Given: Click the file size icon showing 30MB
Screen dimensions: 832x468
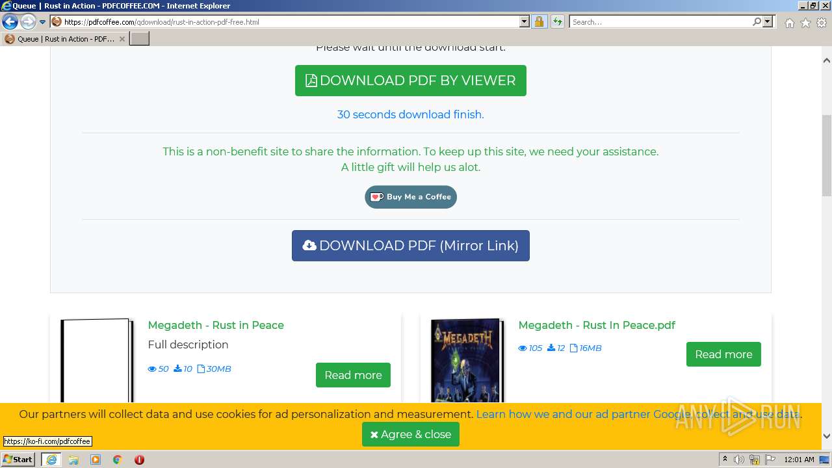Looking at the screenshot, I should [x=201, y=369].
